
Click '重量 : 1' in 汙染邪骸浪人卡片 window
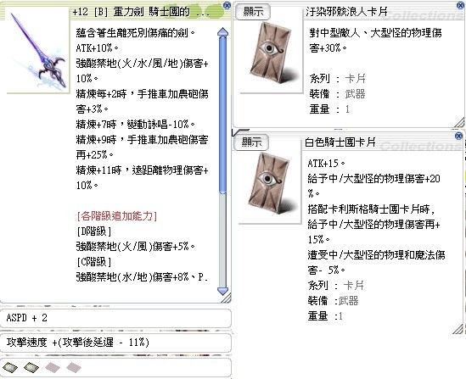click(x=329, y=109)
